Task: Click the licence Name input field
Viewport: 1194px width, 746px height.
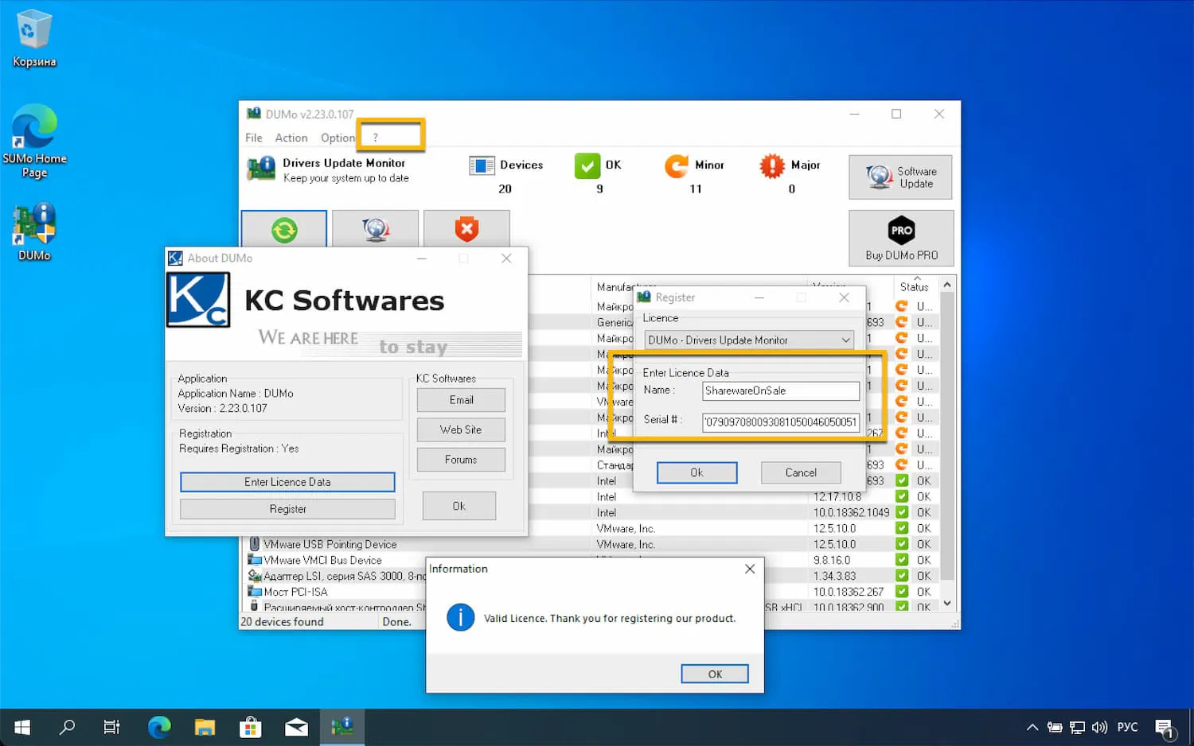Action: pos(781,390)
